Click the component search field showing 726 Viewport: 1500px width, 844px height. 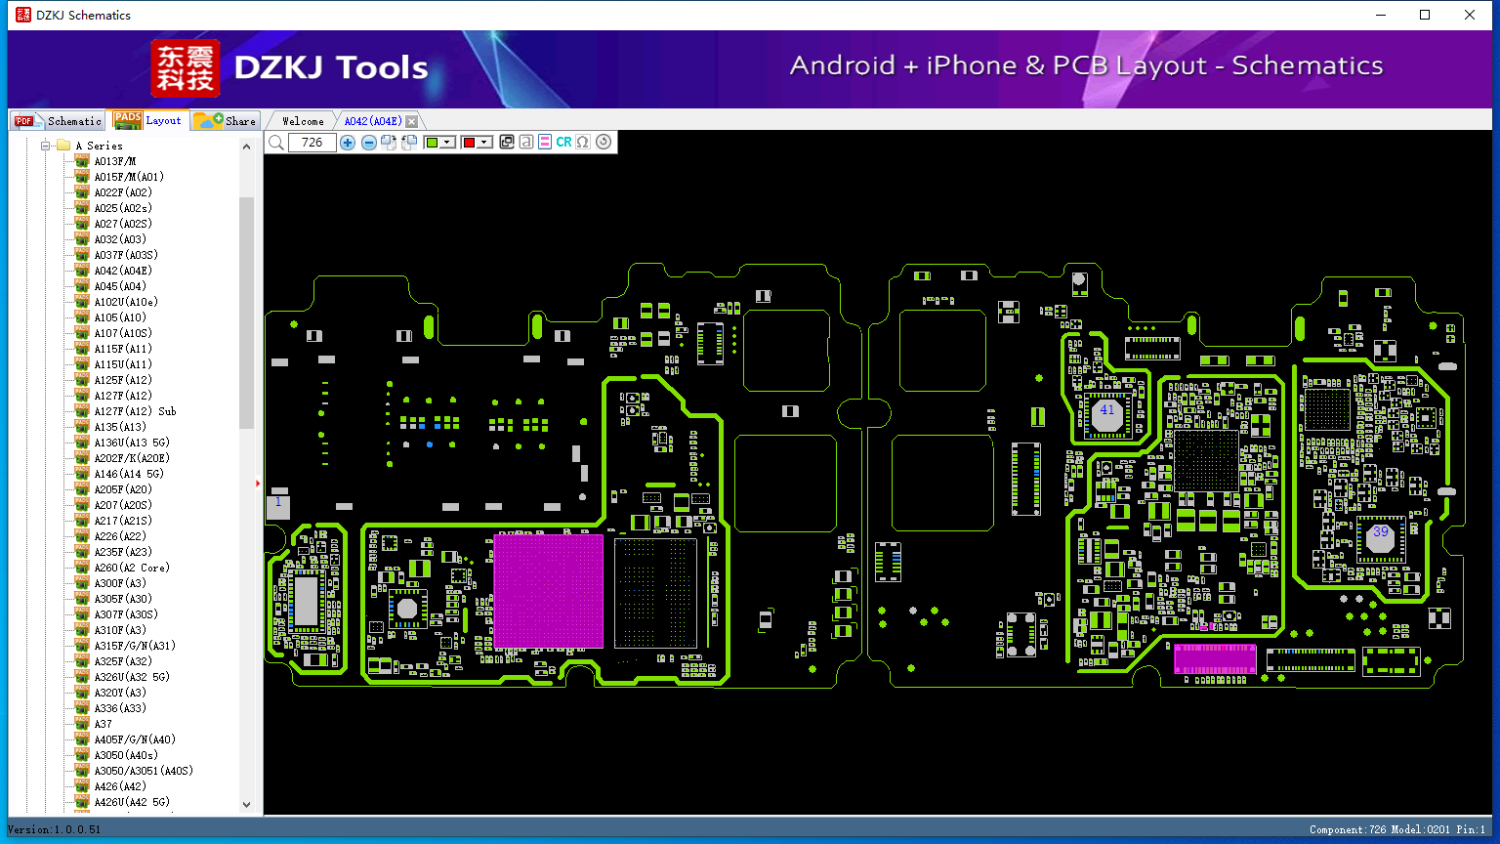click(x=312, y=143)
